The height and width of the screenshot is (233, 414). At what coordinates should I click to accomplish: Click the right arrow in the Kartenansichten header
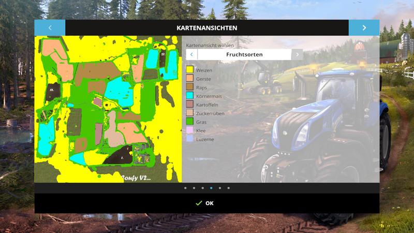click(x=364, y=28)
